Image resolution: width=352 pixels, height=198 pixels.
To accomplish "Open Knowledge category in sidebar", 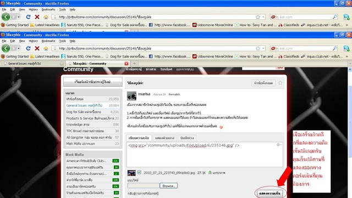I will 92,125.
